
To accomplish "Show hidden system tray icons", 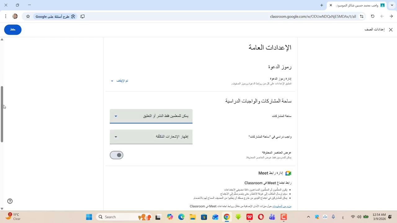I will [308, 217].
